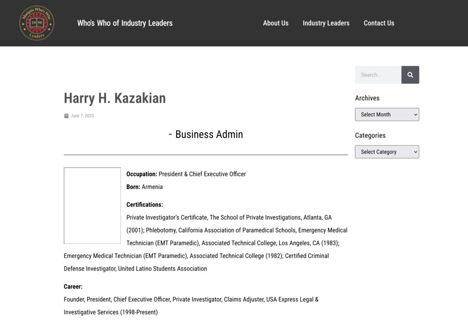Open the Select Category dropdown
The image size is (468, 320).
[x=387, y=152]
